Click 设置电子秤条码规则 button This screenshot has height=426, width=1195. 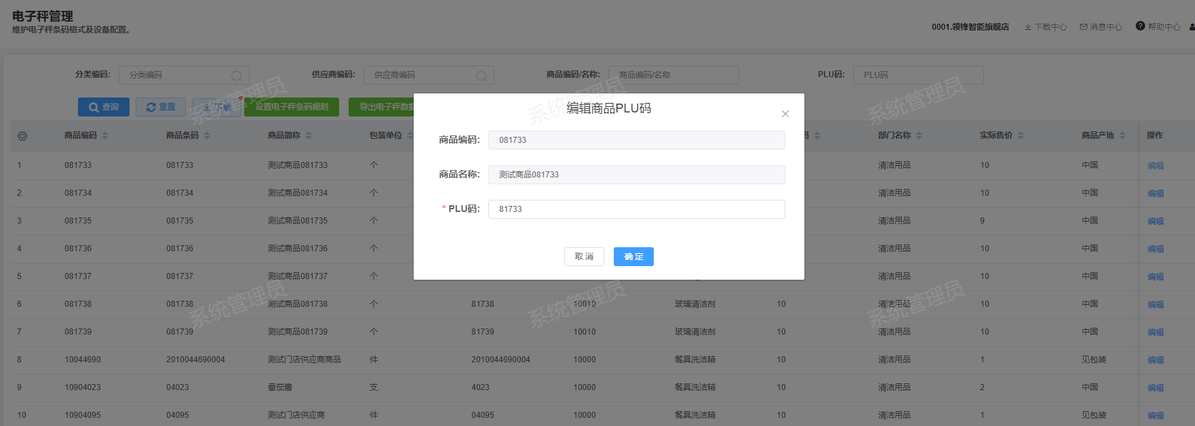(292, 107)
